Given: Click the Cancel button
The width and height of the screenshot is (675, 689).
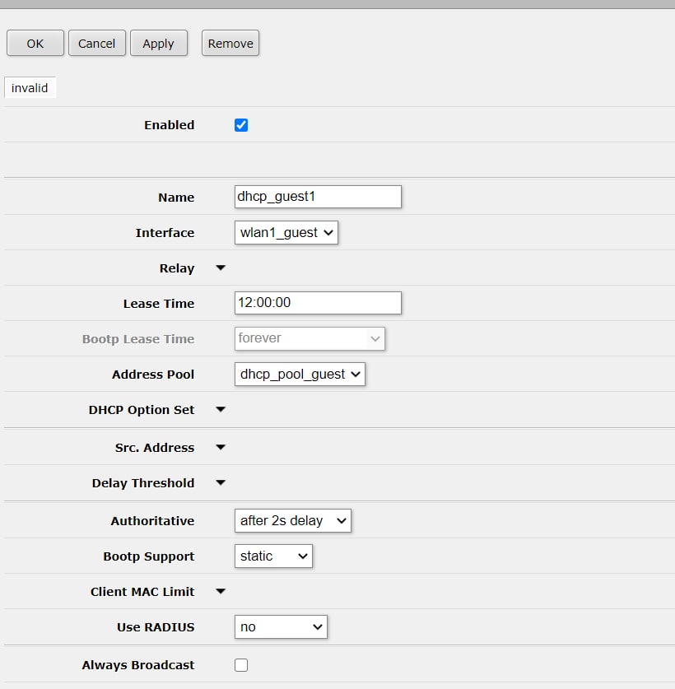Looking at the screenshot, I should pos(96,43).
